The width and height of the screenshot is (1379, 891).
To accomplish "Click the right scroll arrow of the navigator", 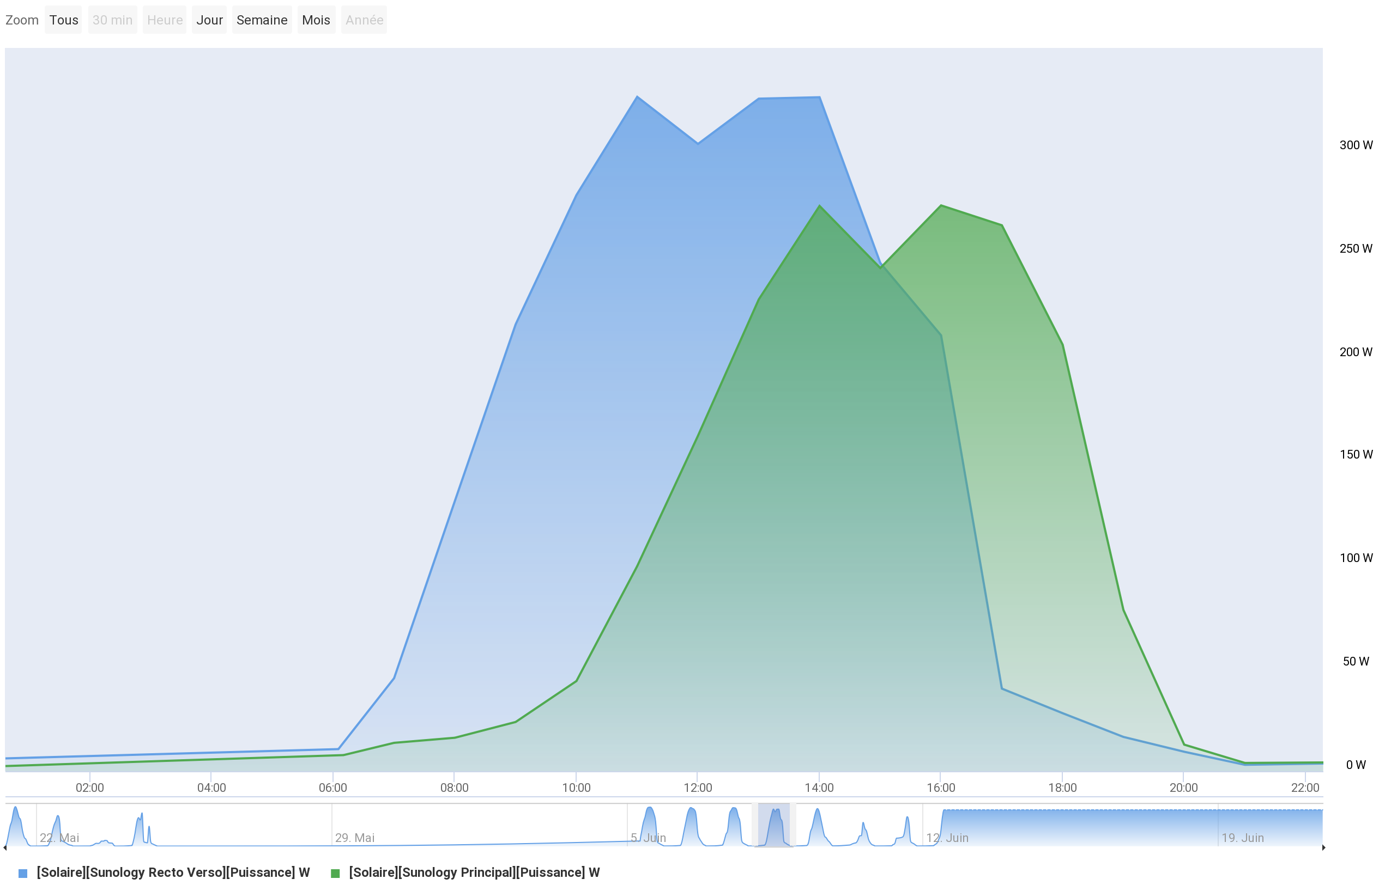I will pos(1324,847).
